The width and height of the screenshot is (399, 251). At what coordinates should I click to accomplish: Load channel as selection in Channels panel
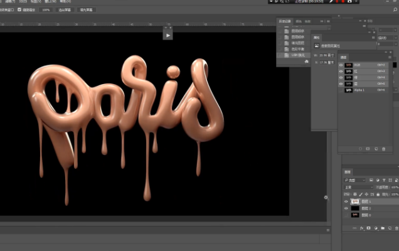[360, 149]
